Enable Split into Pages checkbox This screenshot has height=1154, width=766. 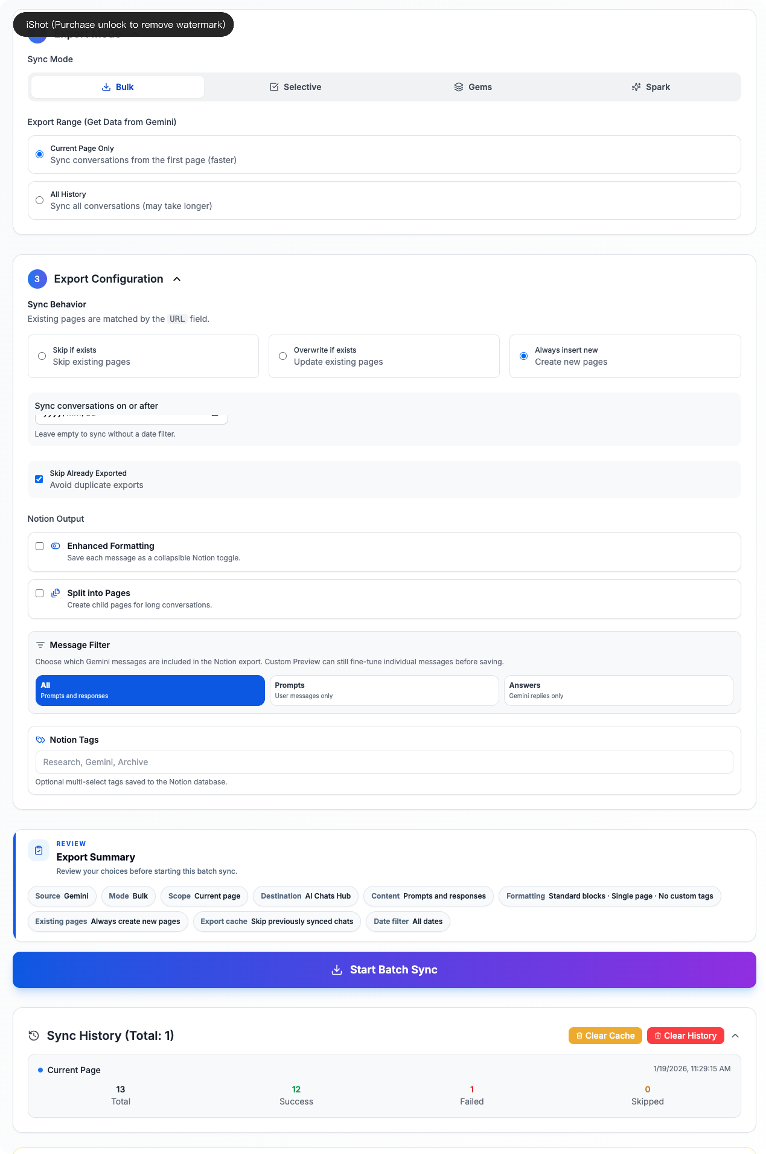point(40,594)
